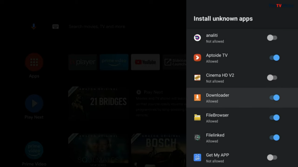Click the 'Install unknown apps' heading

pyautogui.click(x=223, y=19)
